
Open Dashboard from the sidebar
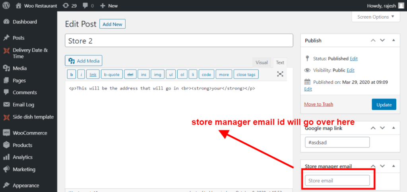[x=25, y=22]
